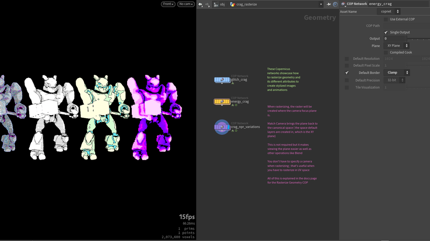This screenshot has width=430, height=241.
Task: Open the No cam camera menu
Action: tap(186, 4)
